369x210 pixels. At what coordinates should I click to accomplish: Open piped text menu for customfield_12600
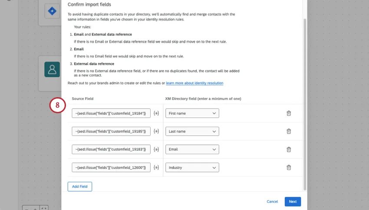(x=156, y=167)
